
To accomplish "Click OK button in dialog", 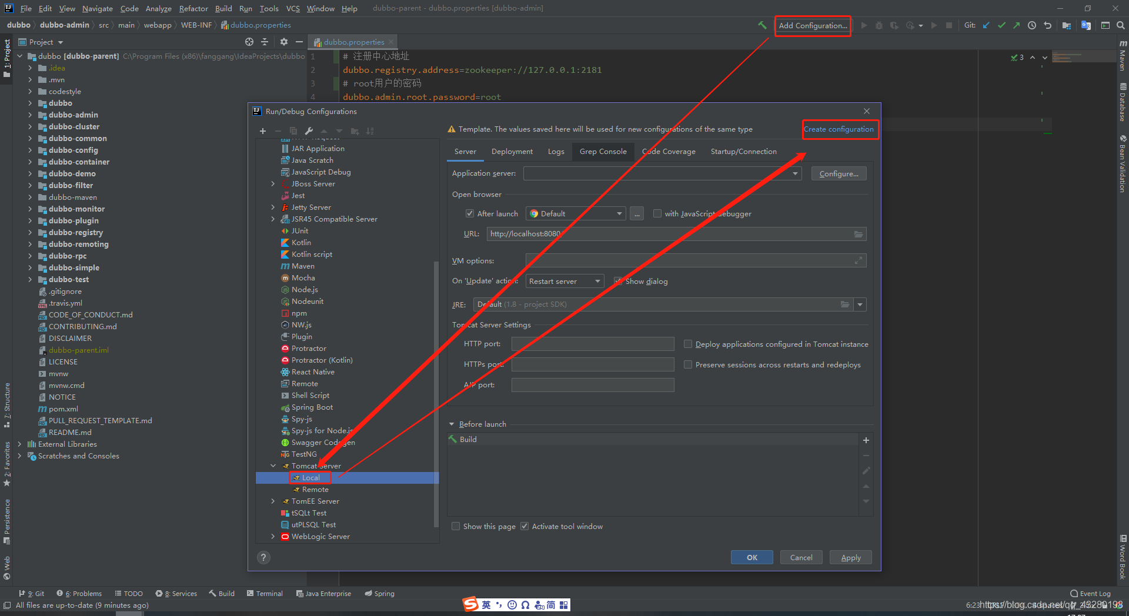I will pyautogui.click(x=751, y=558).
